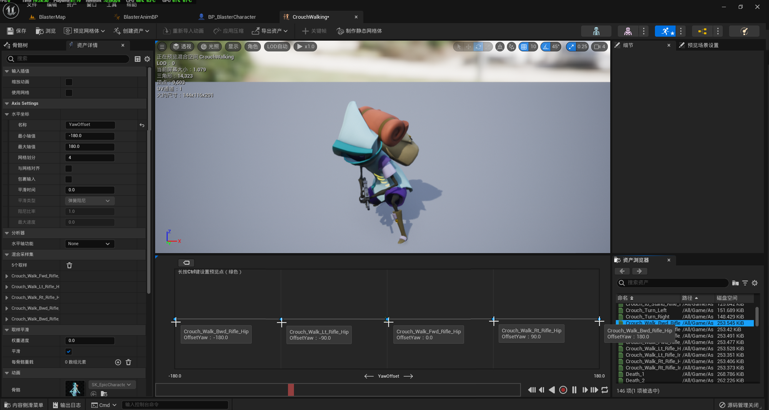Click the Unreal Engine logo icon
Image resolution: width=769 pixels, height=410 pixels.
[11, 10]
